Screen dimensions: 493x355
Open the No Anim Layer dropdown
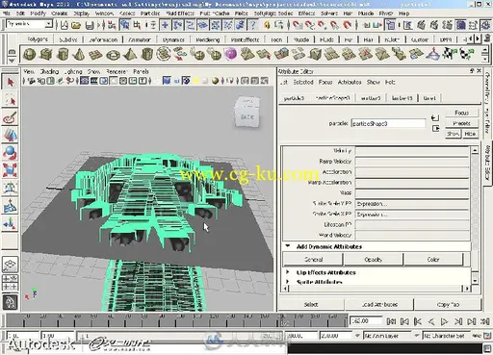387,336
